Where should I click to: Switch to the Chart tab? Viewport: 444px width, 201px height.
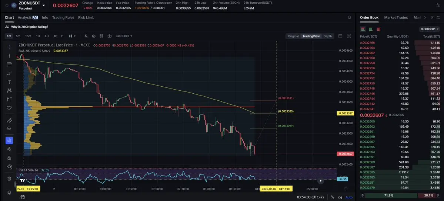[x=9, y=17]
